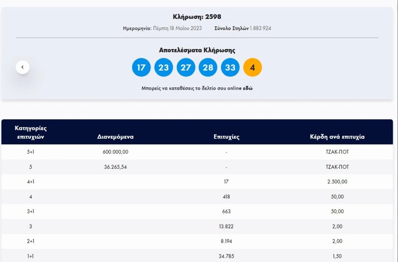The height and width of the screenshot is (262, 398).
Task: Click the 36.265,54 distributed amount
Action: click(x=115, y=167)
